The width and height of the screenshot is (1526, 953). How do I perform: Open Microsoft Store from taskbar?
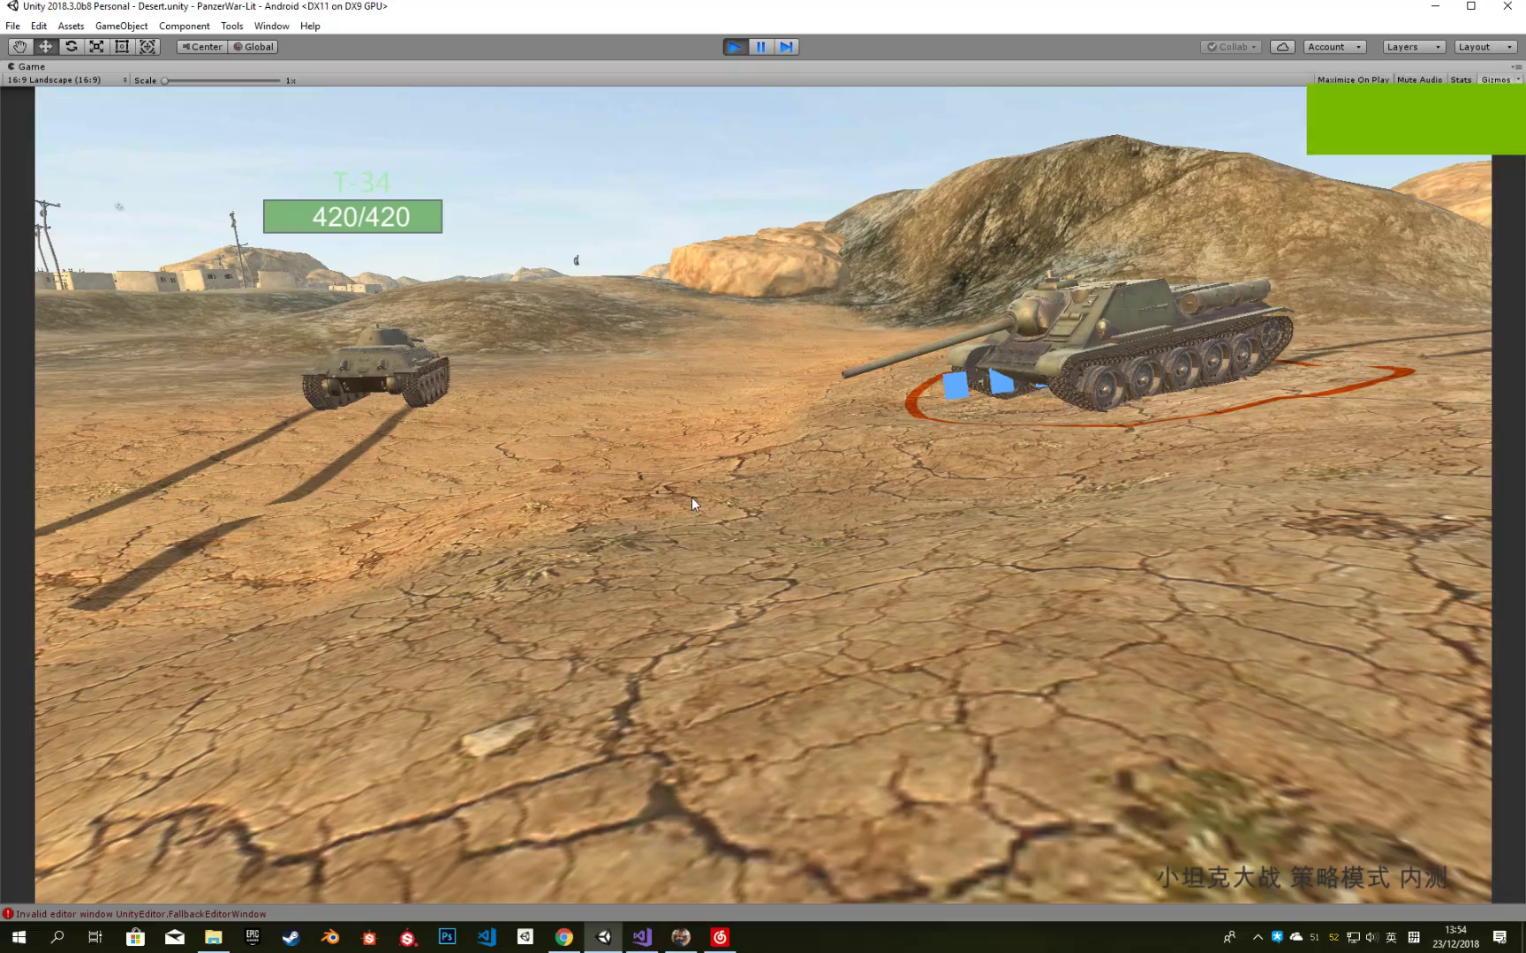point(135,937)
